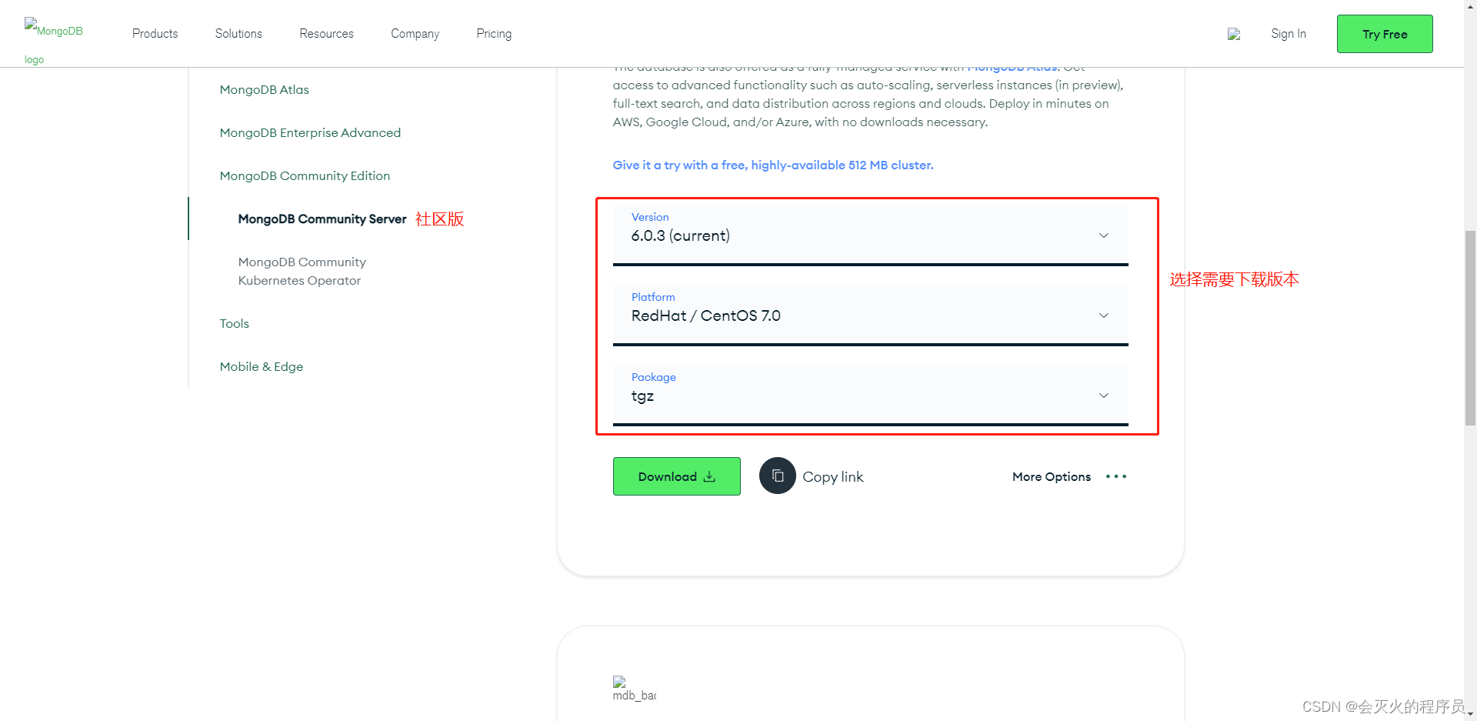
Task: Click More Options label
Action: [1052, 477]
